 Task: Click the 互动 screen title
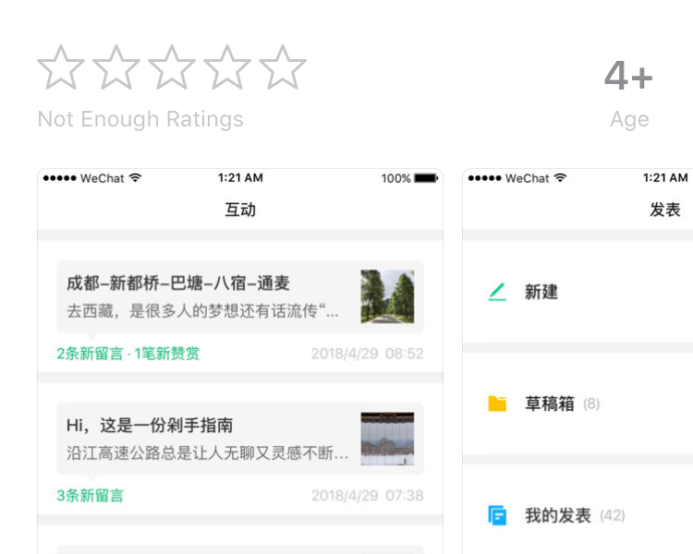[240, 210]
